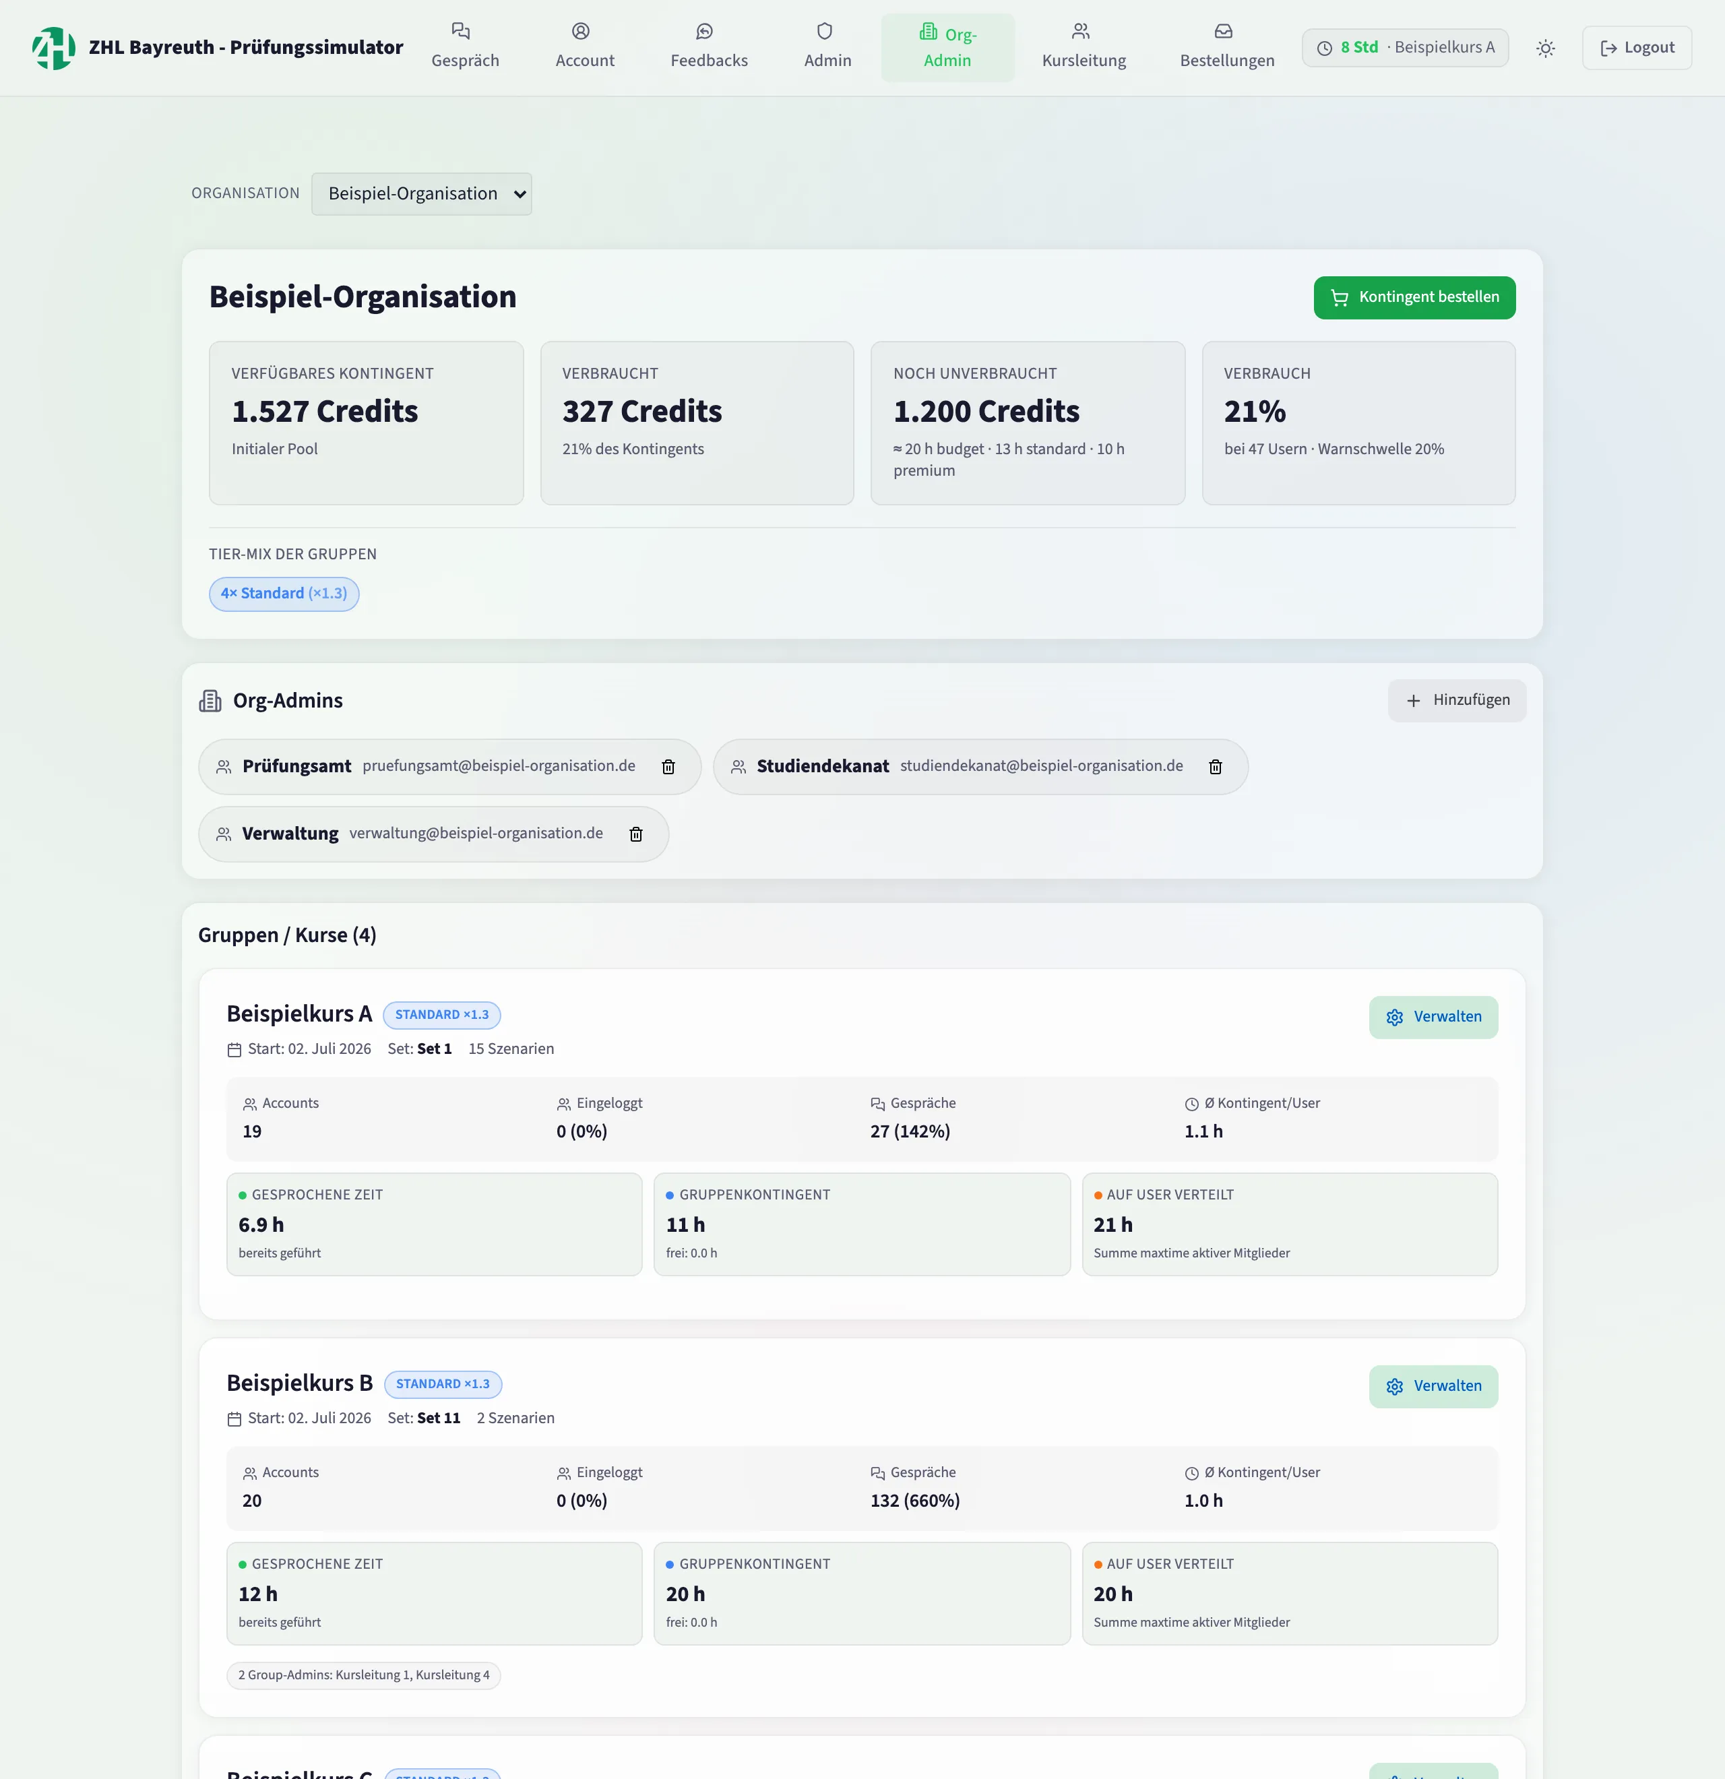
Task: Click the ZHL Bayreuth logo icon
Action: click(53, 47)
